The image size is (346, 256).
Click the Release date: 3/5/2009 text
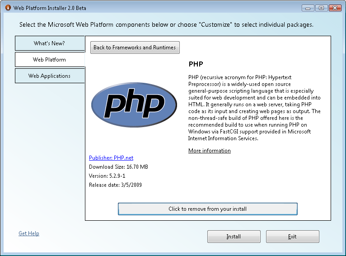[115, 185]
